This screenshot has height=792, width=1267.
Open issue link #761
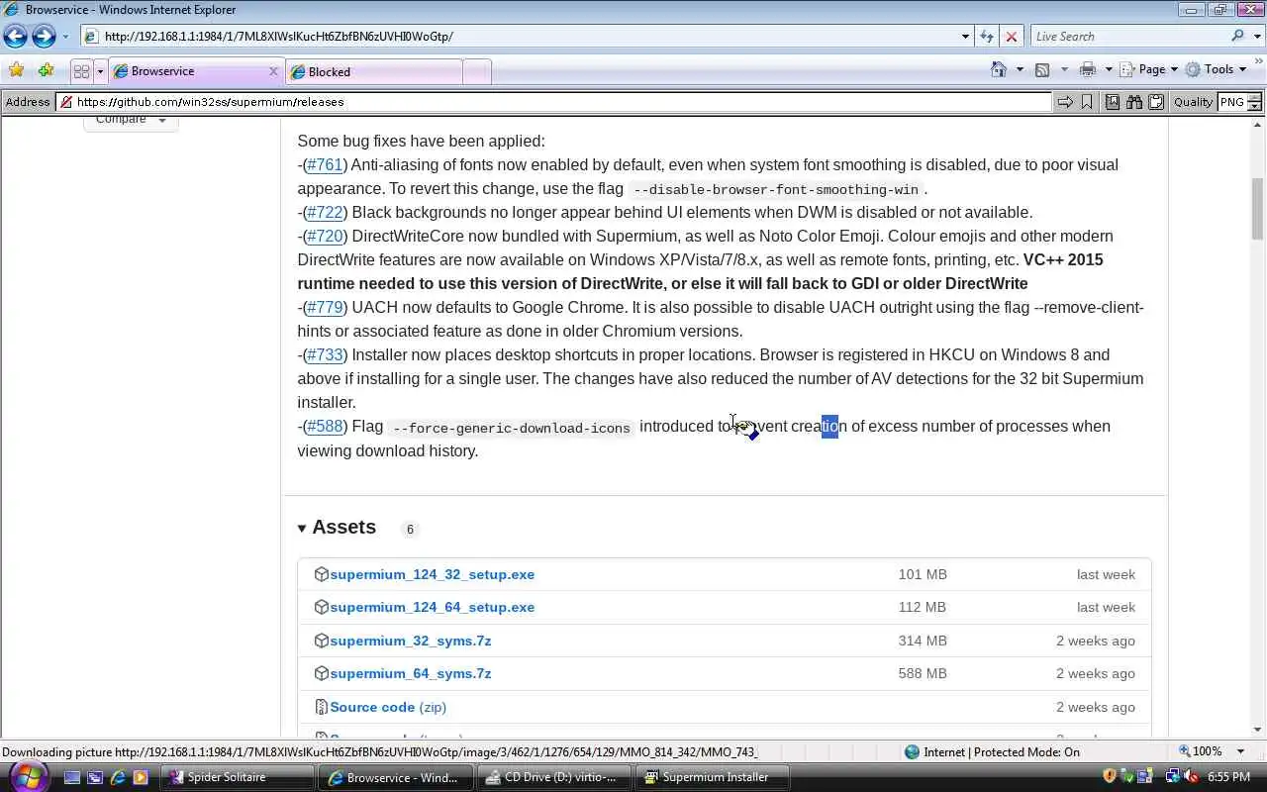pyautogui.click(x=325, y=164)
